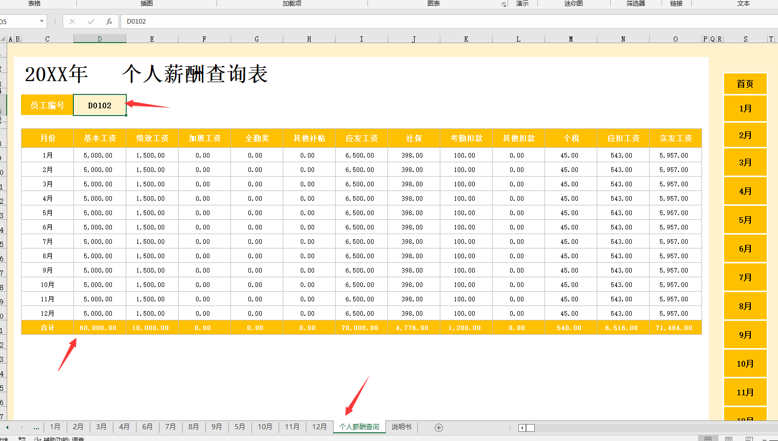Click the 12月 row label in the table
778x441 pixels.
[x=47, y=313]
